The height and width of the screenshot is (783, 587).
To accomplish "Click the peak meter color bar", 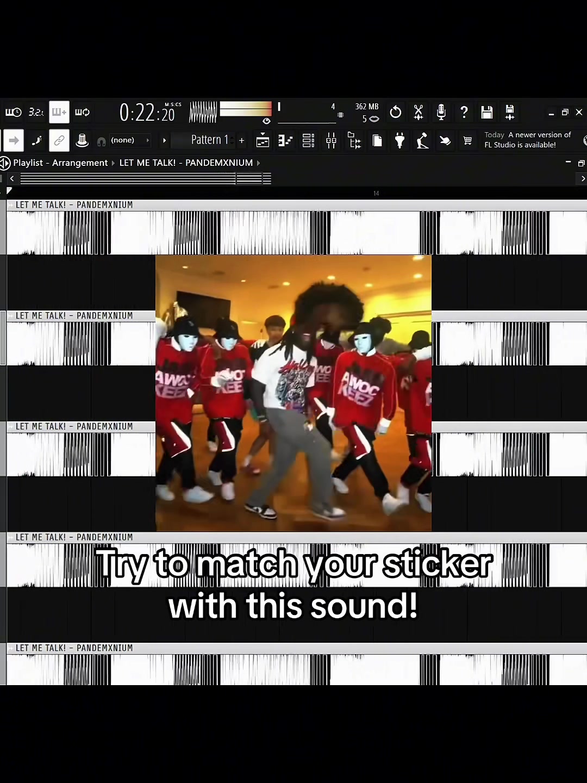I will (x=246, y=109).
